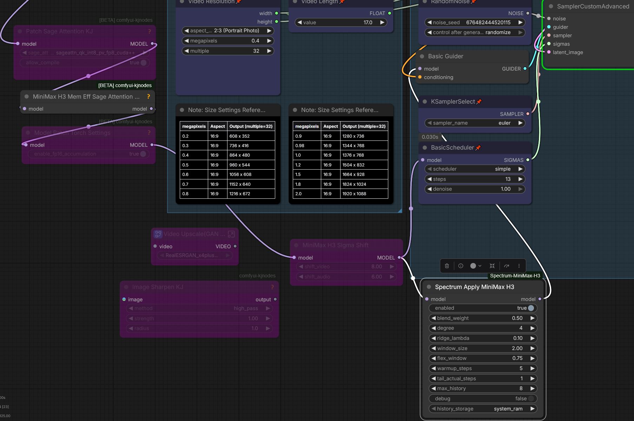
Task: Toggle the debug switch in Spectrum Apply
Action: click(531, 399)
